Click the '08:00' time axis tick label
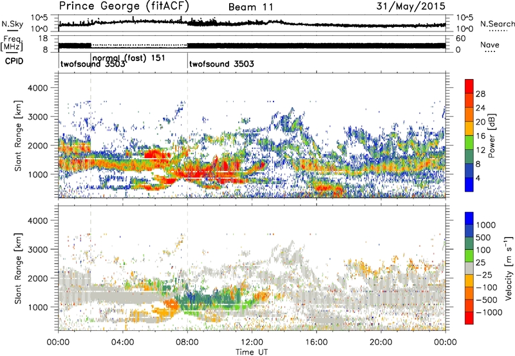Viewport: 515px width, 356px height. point(187,343)
